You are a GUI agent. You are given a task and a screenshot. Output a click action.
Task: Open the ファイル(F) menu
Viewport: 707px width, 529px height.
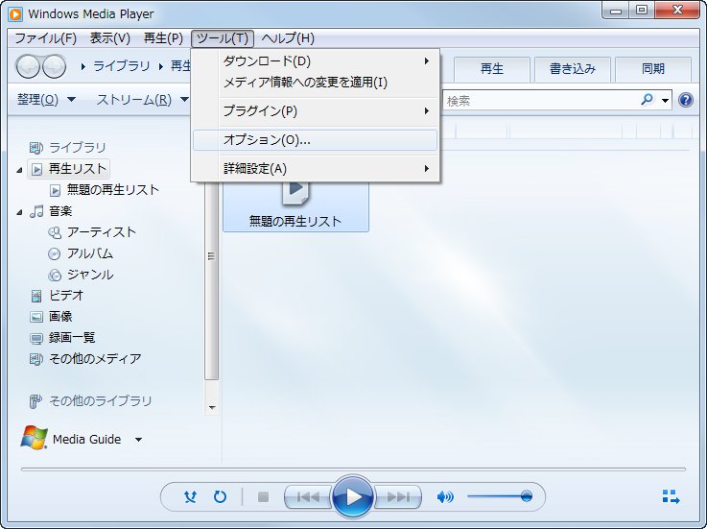coord(45,38)
